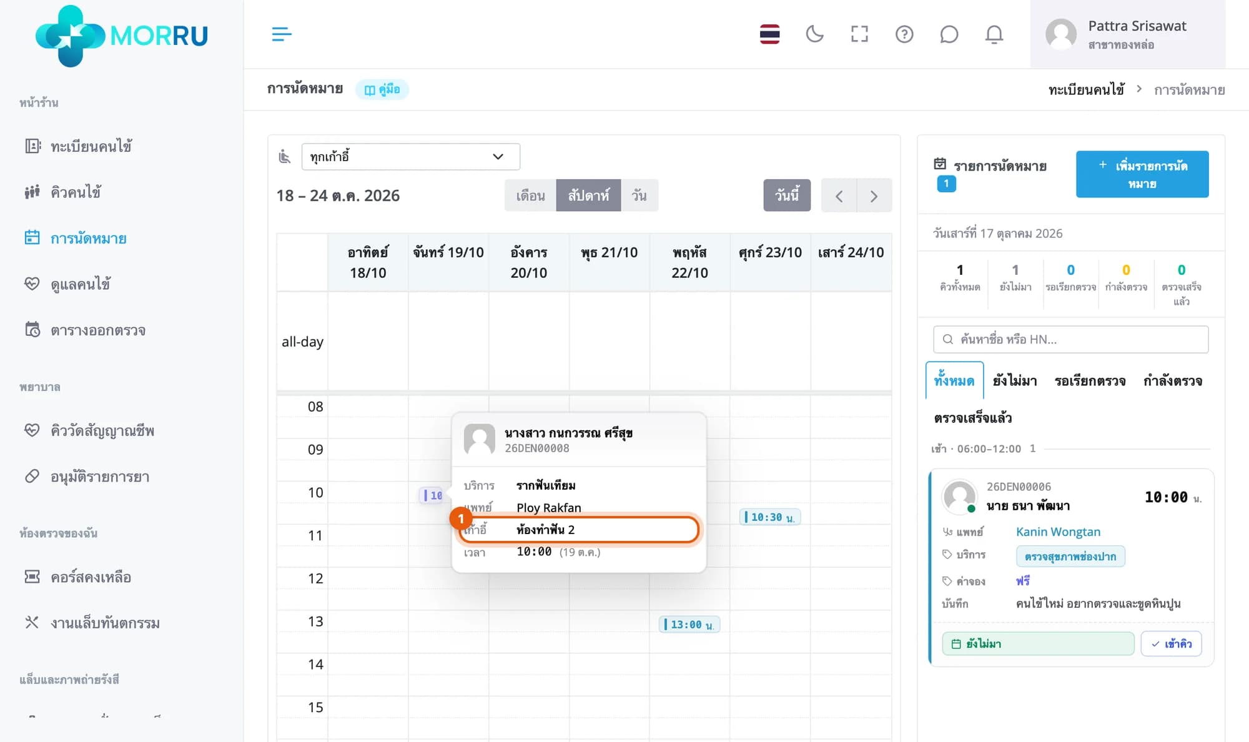1249x742 pixels.
Task: Select the ตรวจเสร็จแล้ว tab
Action: tap(973, 418)
